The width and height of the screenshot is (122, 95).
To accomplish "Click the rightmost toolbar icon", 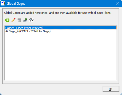I will pos(31,20).
